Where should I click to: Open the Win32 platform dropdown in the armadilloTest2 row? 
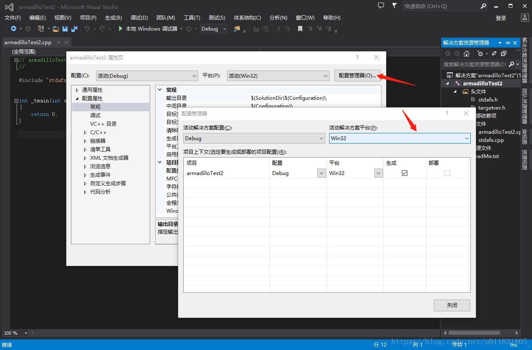[378, 173]
